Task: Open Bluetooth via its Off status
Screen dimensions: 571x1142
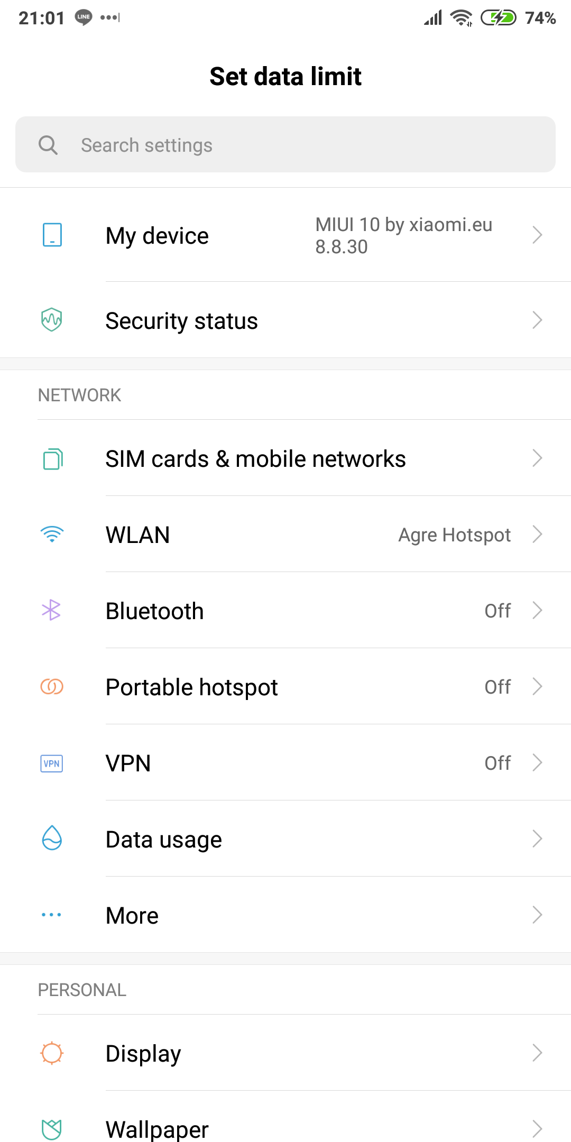Action: (x=498, y=611)
